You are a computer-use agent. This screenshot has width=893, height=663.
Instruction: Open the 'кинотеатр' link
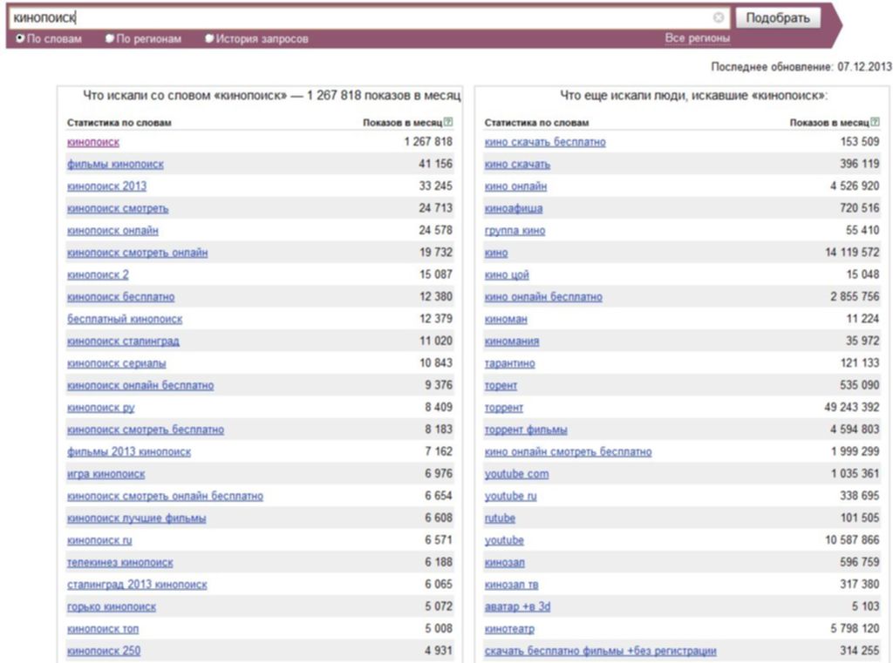click(x=509, y=629)
